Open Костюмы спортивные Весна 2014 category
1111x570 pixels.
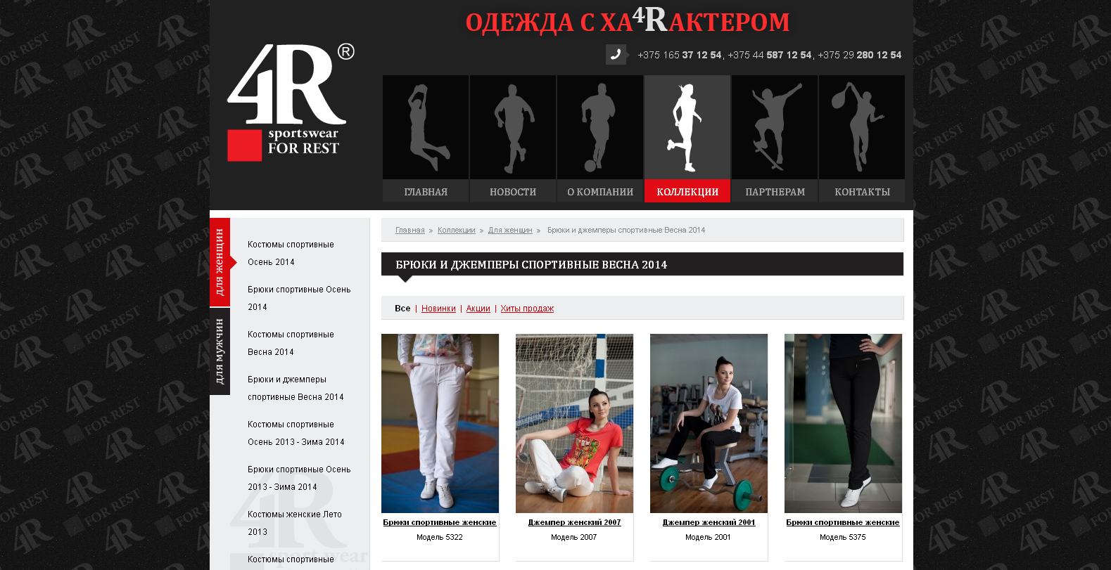291,343
